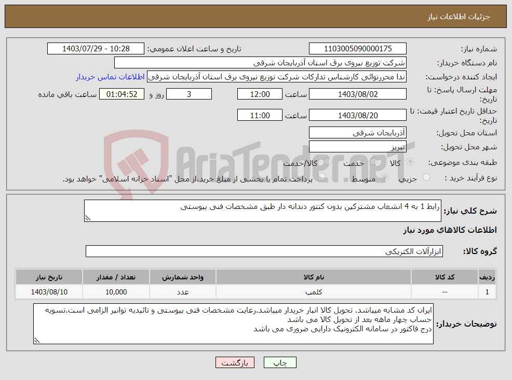Click the اطلاعات کالاهای مورد نیاز section heading
The width and height of the screenshot is (512, 380).
(450, 230)
